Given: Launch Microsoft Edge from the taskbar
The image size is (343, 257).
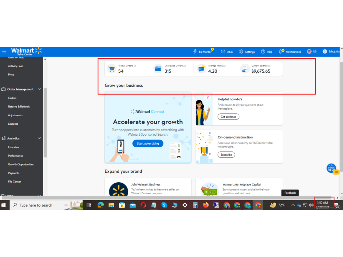Looking at the screenshot, I should click(100, 205).
